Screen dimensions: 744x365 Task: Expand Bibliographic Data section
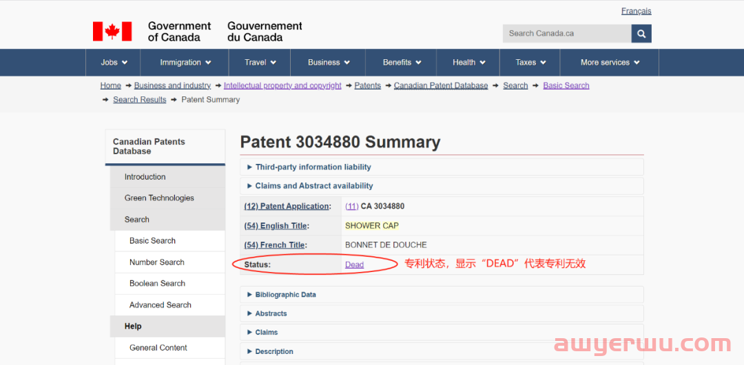coord(442,294)
